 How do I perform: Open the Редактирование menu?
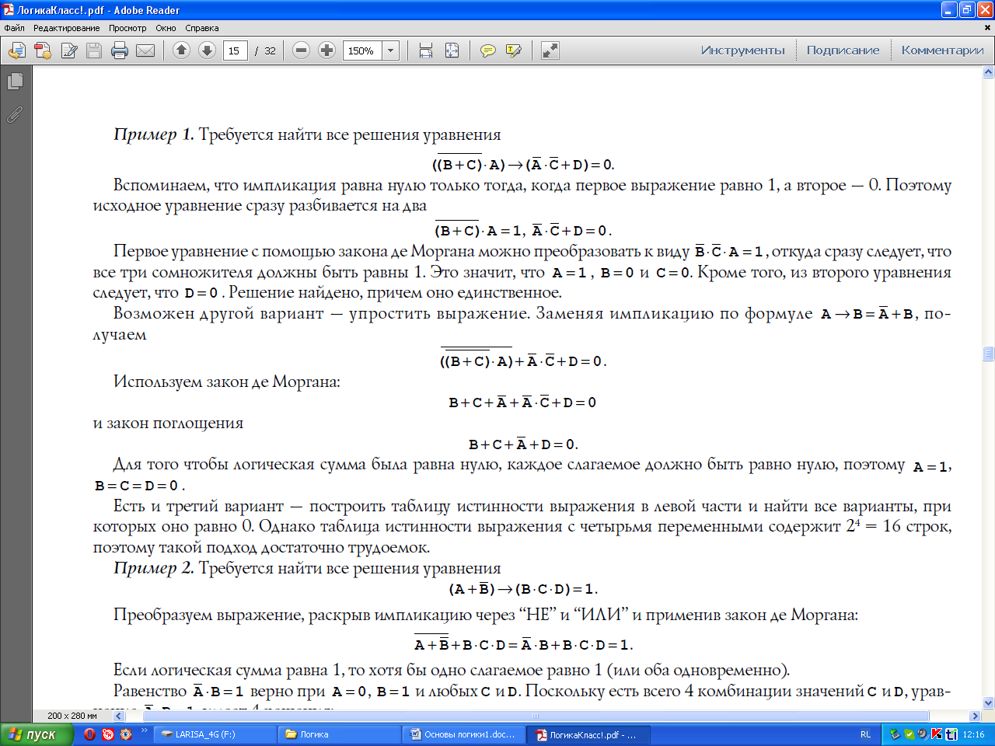coord(66,28)
